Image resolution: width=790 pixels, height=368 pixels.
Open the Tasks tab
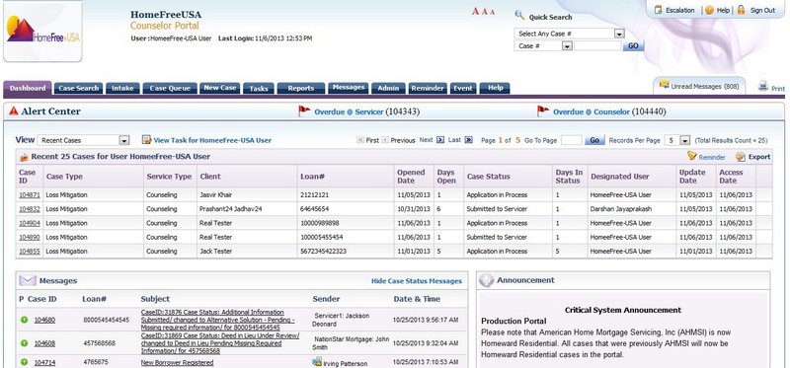tap(259, 88)
